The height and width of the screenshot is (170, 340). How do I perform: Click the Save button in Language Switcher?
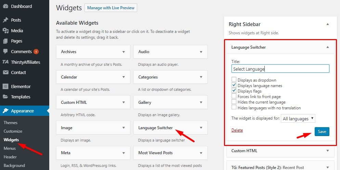click(x=322, y=131)
